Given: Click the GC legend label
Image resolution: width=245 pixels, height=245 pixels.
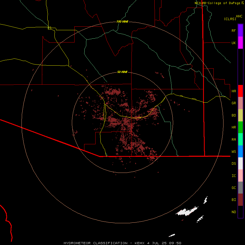Looking at the screenshot, I should tap(234, 188).
